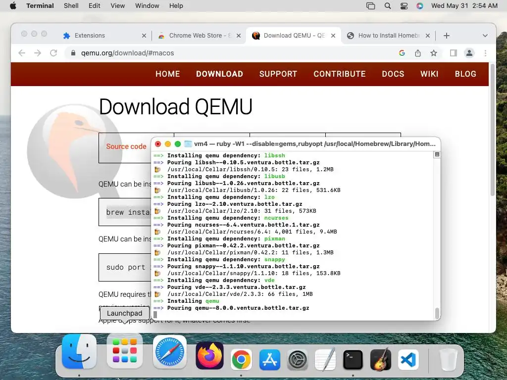
Task: Open the CONTRIBUTE nav link
Action: (x=340, y=74)
